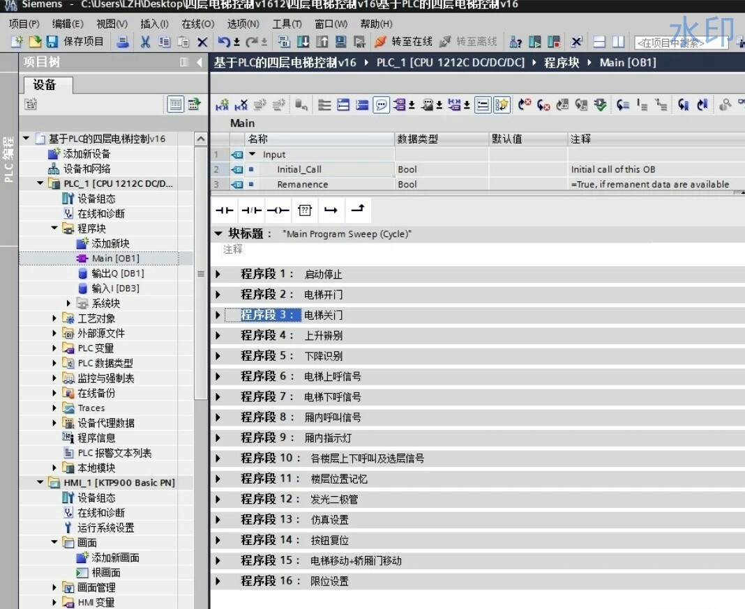Insert normally open contact
This screenshot has width=745, height=609.
[224, 210]
